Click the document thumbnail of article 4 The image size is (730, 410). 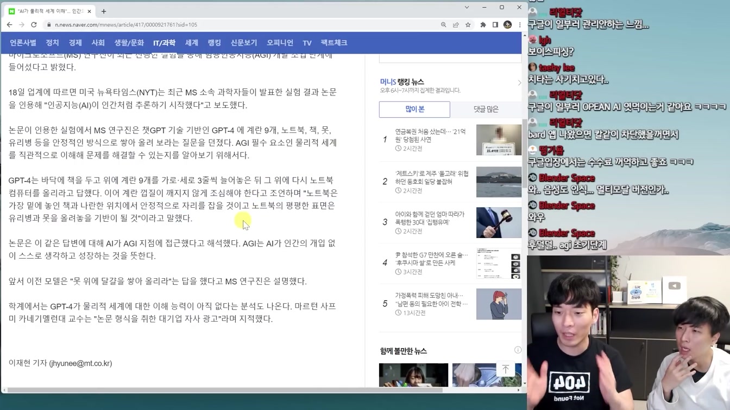(499, 263)
